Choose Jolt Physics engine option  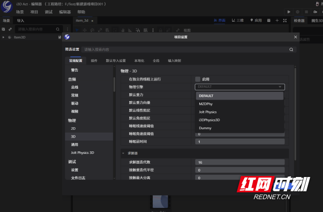tap(240, 112)
